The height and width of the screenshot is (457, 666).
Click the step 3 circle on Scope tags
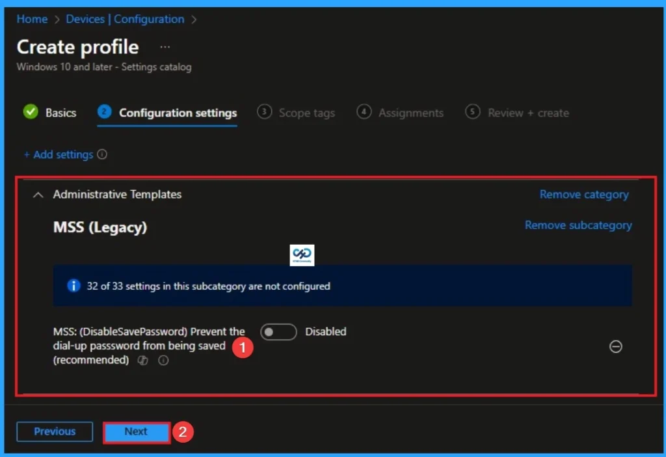point(264,112)
